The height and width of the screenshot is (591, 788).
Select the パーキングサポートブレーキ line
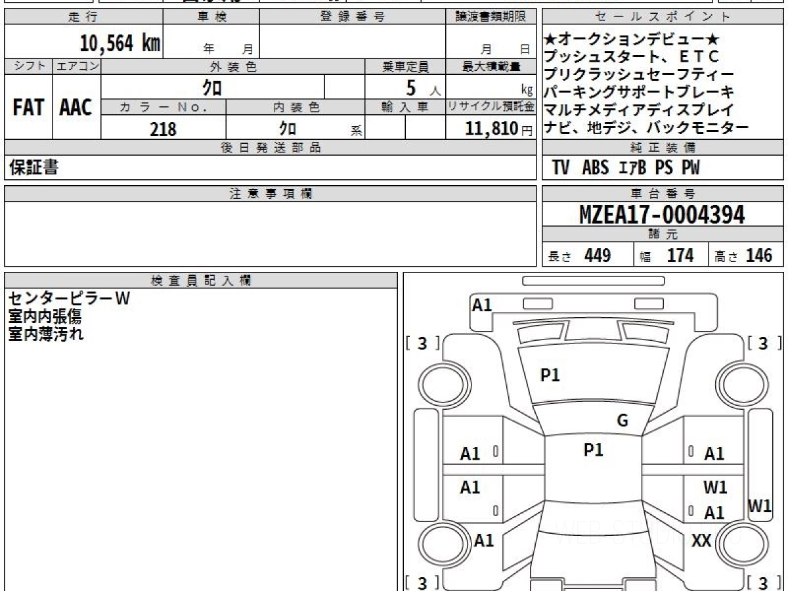pyautogui.click(x=640, y=93)
